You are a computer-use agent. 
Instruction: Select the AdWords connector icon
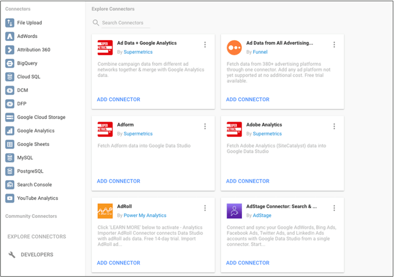(x=10, y=36)
